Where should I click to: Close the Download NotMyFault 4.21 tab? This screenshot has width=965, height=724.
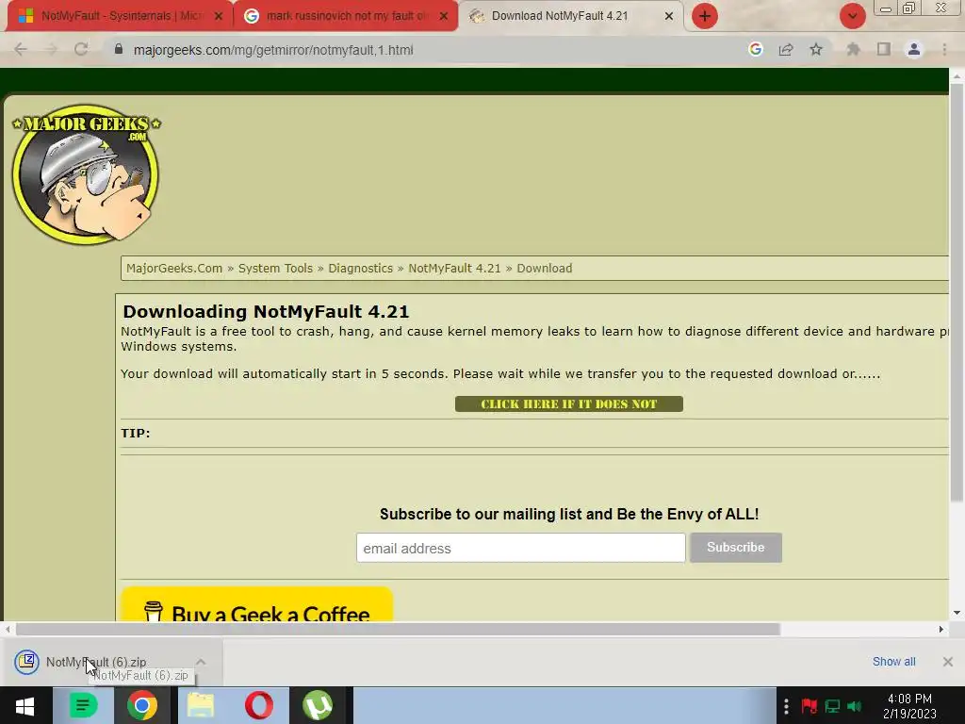click(669, 16)
